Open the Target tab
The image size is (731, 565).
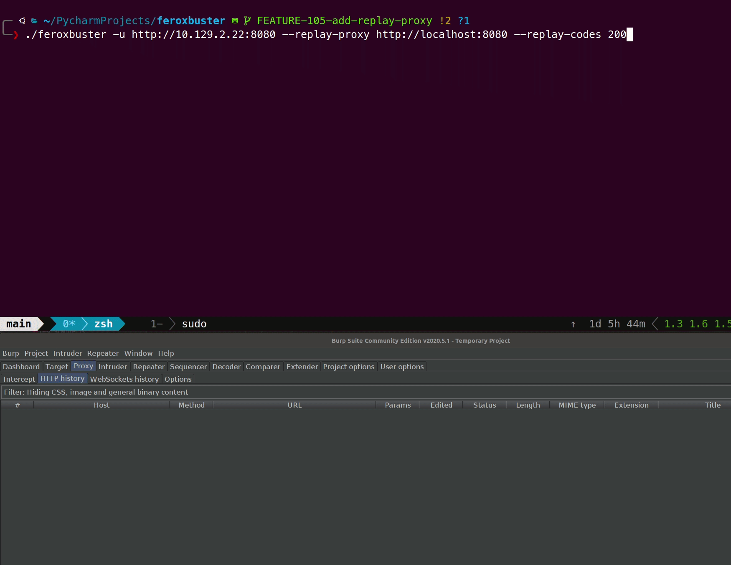[x=56, y=367]
